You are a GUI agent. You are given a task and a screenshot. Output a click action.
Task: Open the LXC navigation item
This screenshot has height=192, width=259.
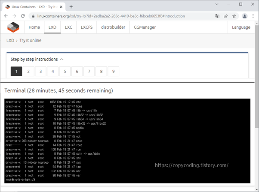click(x=68, y=27)
